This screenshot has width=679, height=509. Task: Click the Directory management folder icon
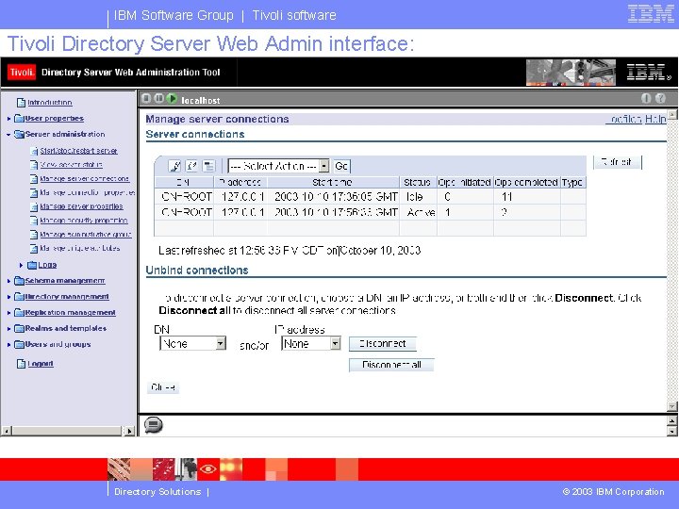click(x=19, y=297)
